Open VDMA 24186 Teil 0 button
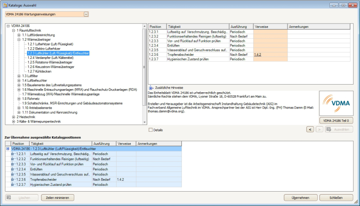The height and width of the screenshot is (206, 360). click(336, 121)
